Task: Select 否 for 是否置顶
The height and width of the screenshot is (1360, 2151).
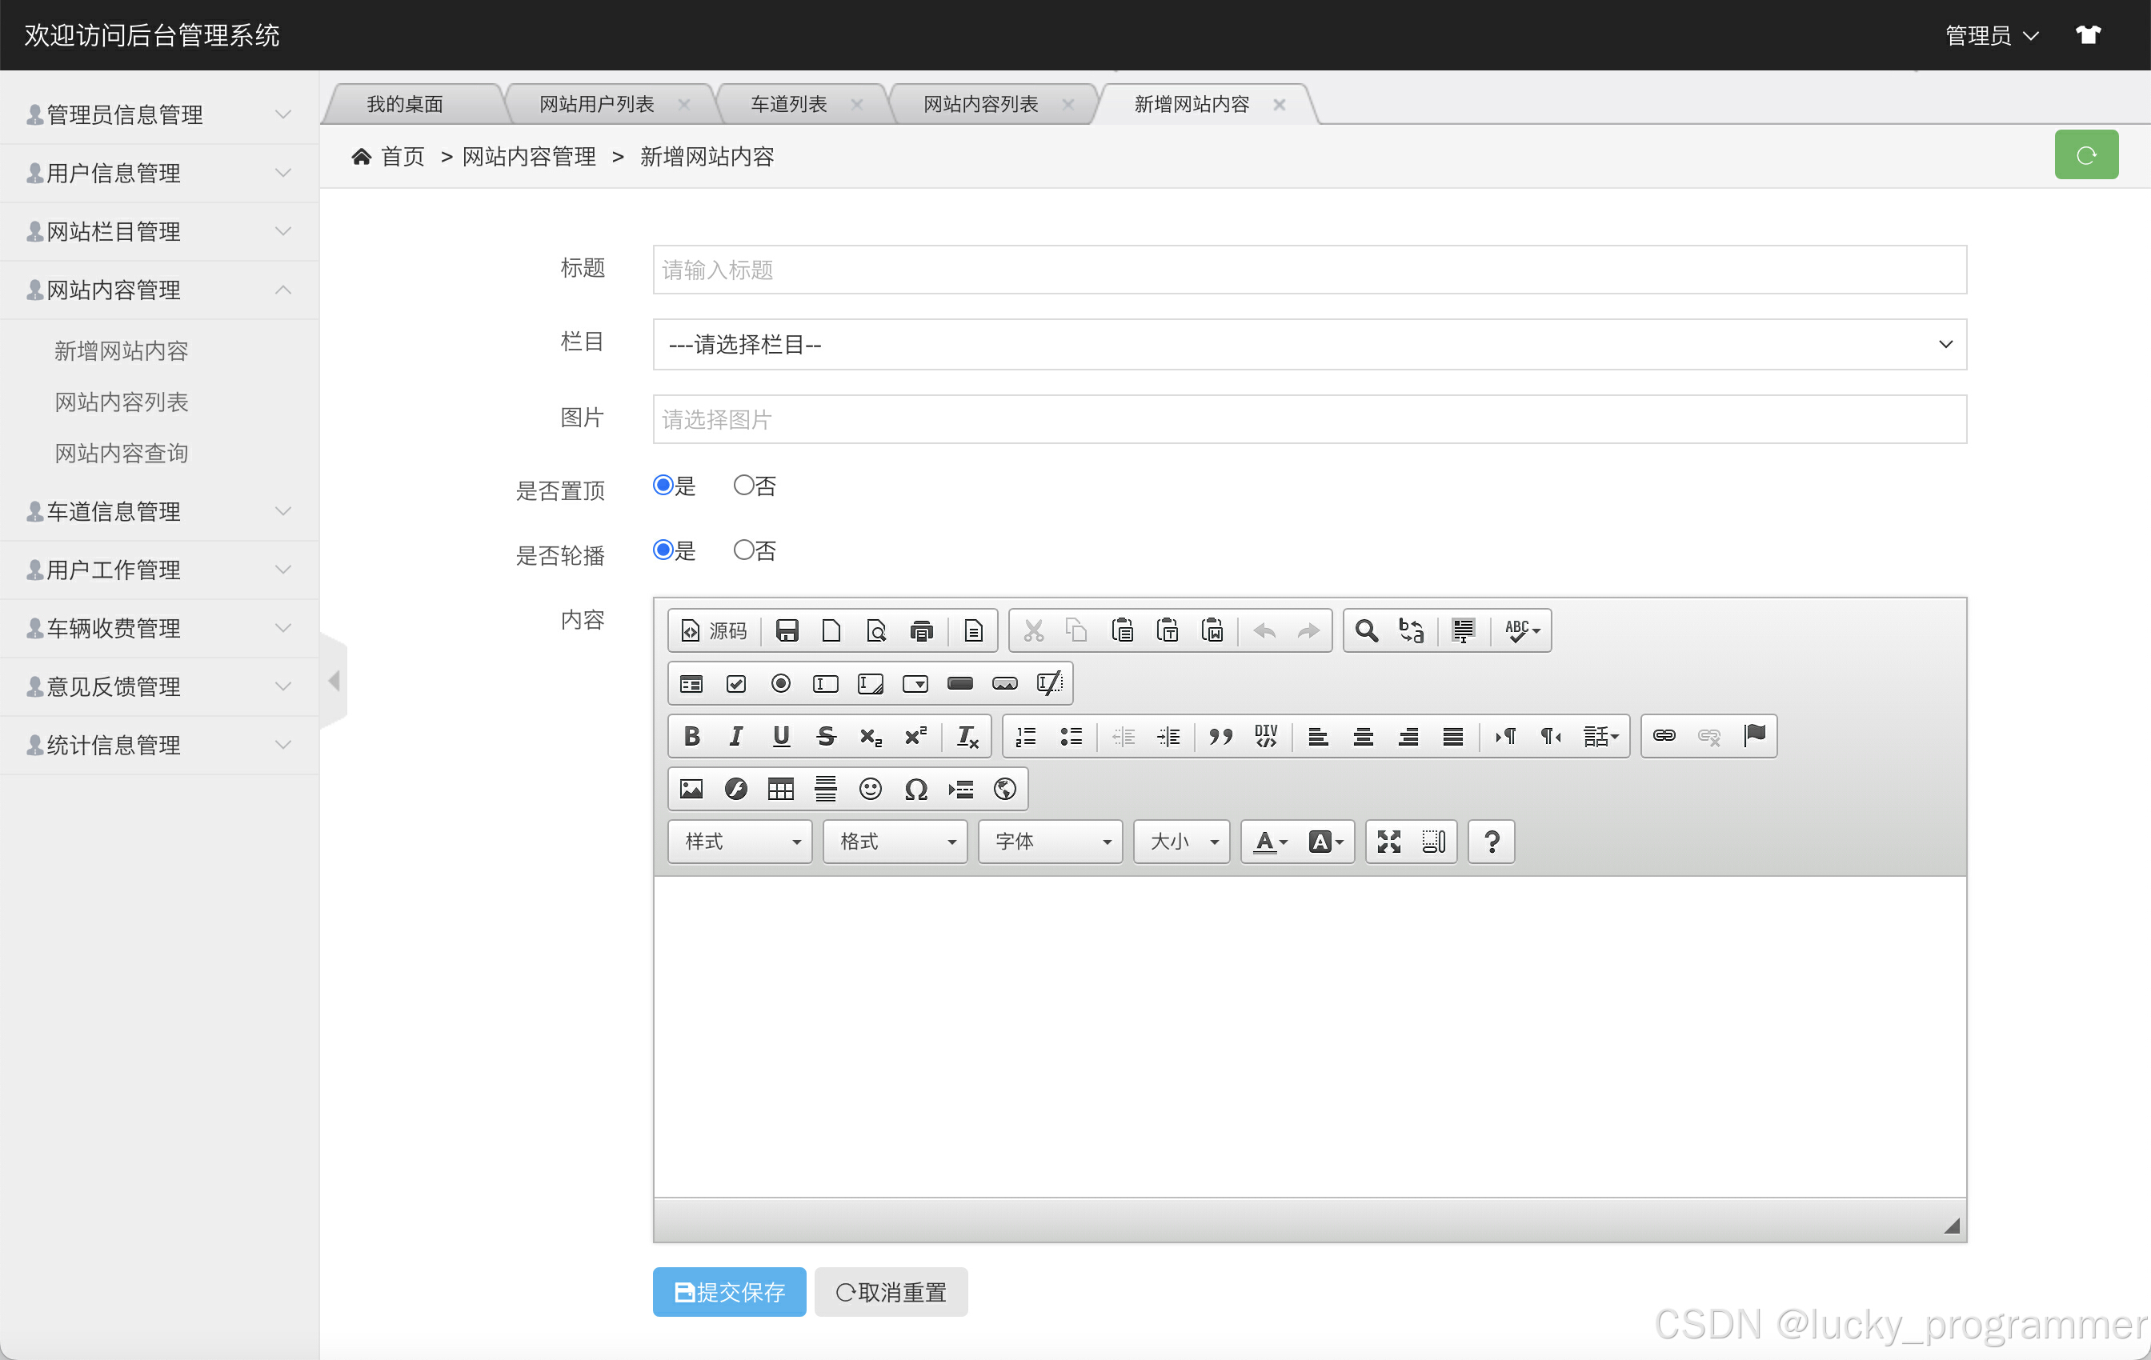Action: tap(743, 486)
